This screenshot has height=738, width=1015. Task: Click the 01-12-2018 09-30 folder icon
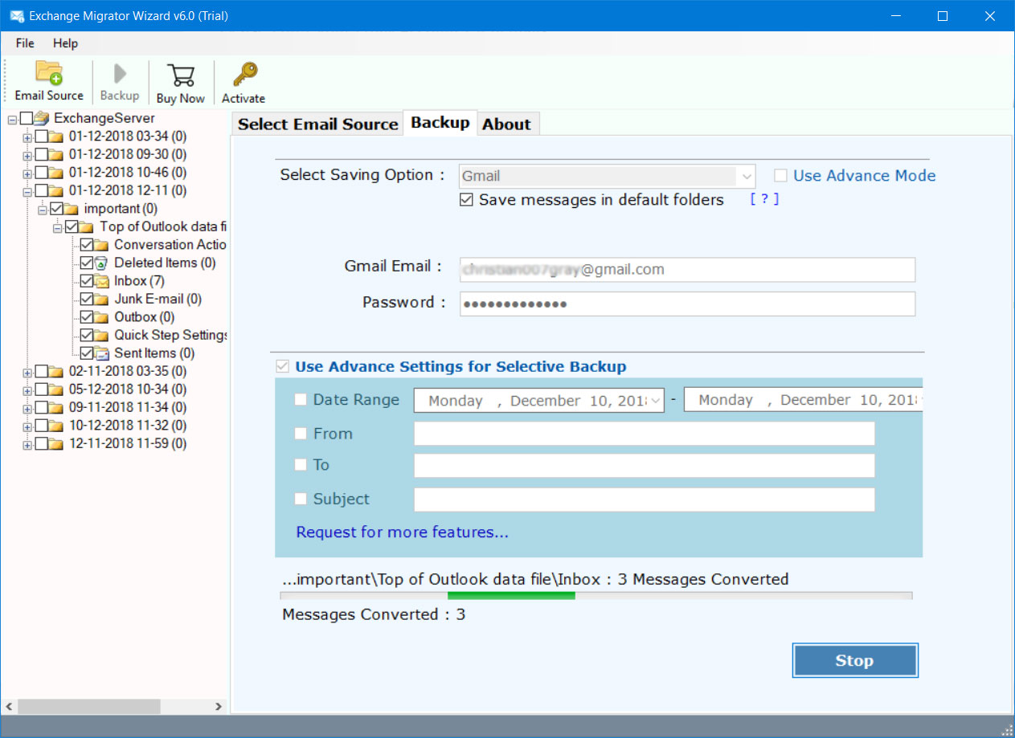[55, 154]
